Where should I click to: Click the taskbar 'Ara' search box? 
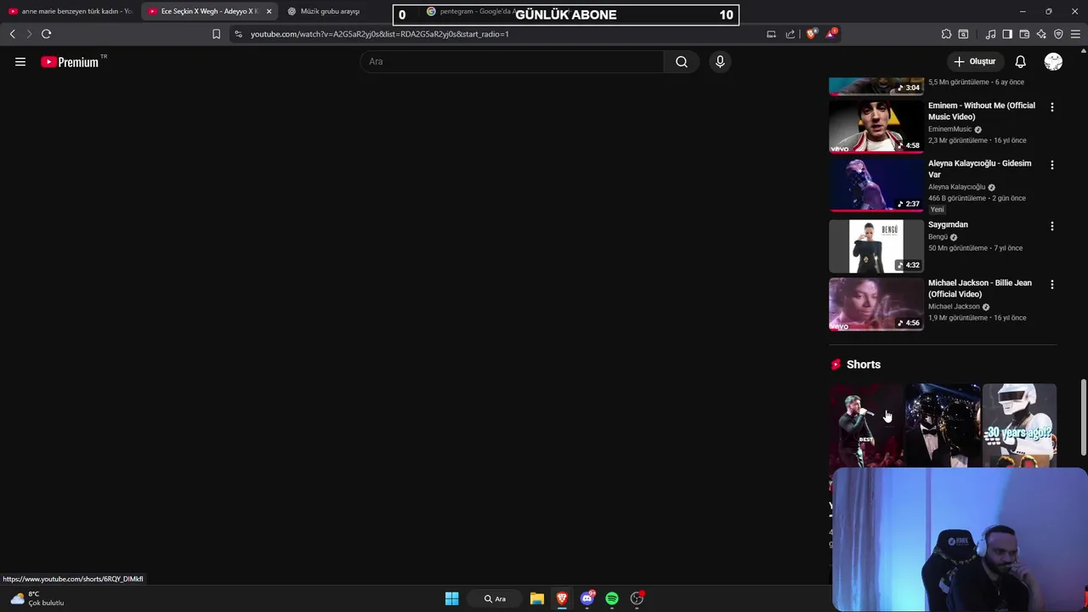click(496, 598)
